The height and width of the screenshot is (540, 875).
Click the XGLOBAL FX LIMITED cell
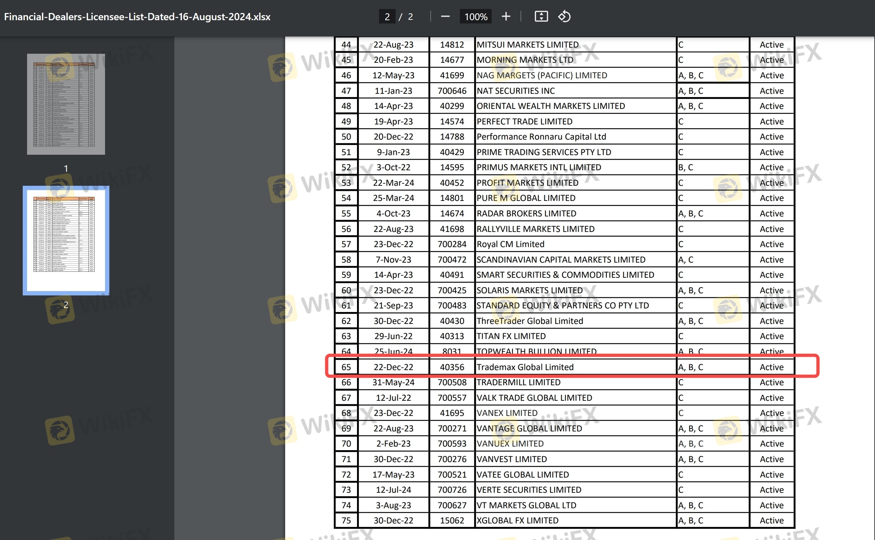click(517, 520)
